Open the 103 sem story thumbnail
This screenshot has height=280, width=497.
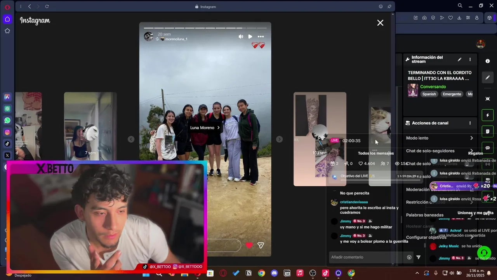point(320,139)
